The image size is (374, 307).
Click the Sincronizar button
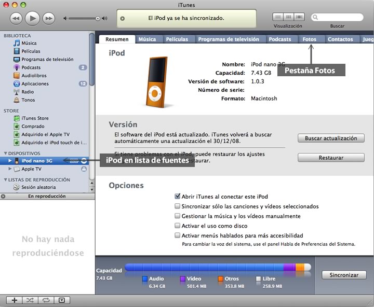(344, 275)
